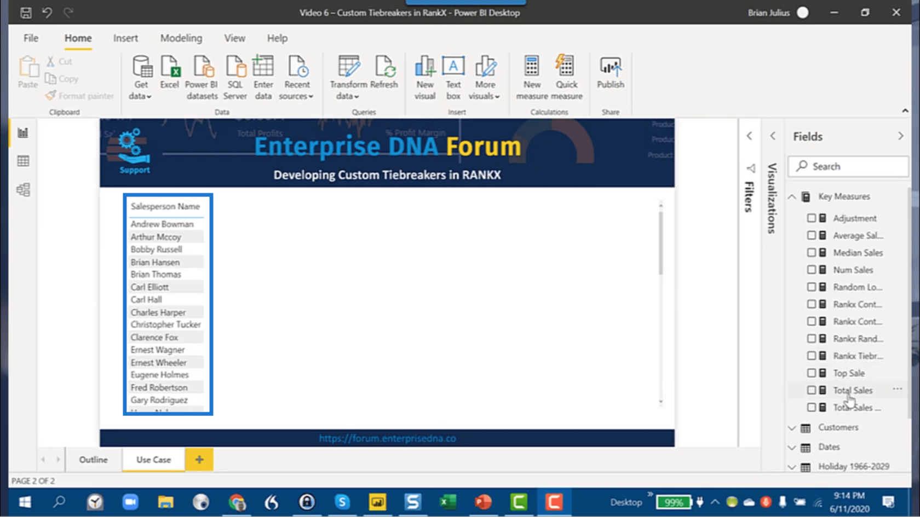Click the Refresh icon in Queries group

[x=384, y=66]
